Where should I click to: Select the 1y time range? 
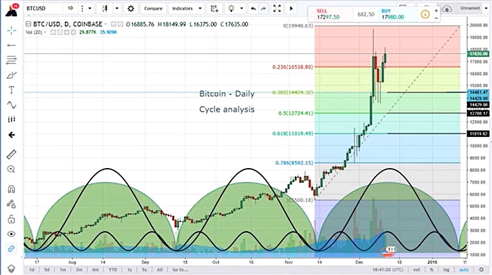click(x=130, y=269)
